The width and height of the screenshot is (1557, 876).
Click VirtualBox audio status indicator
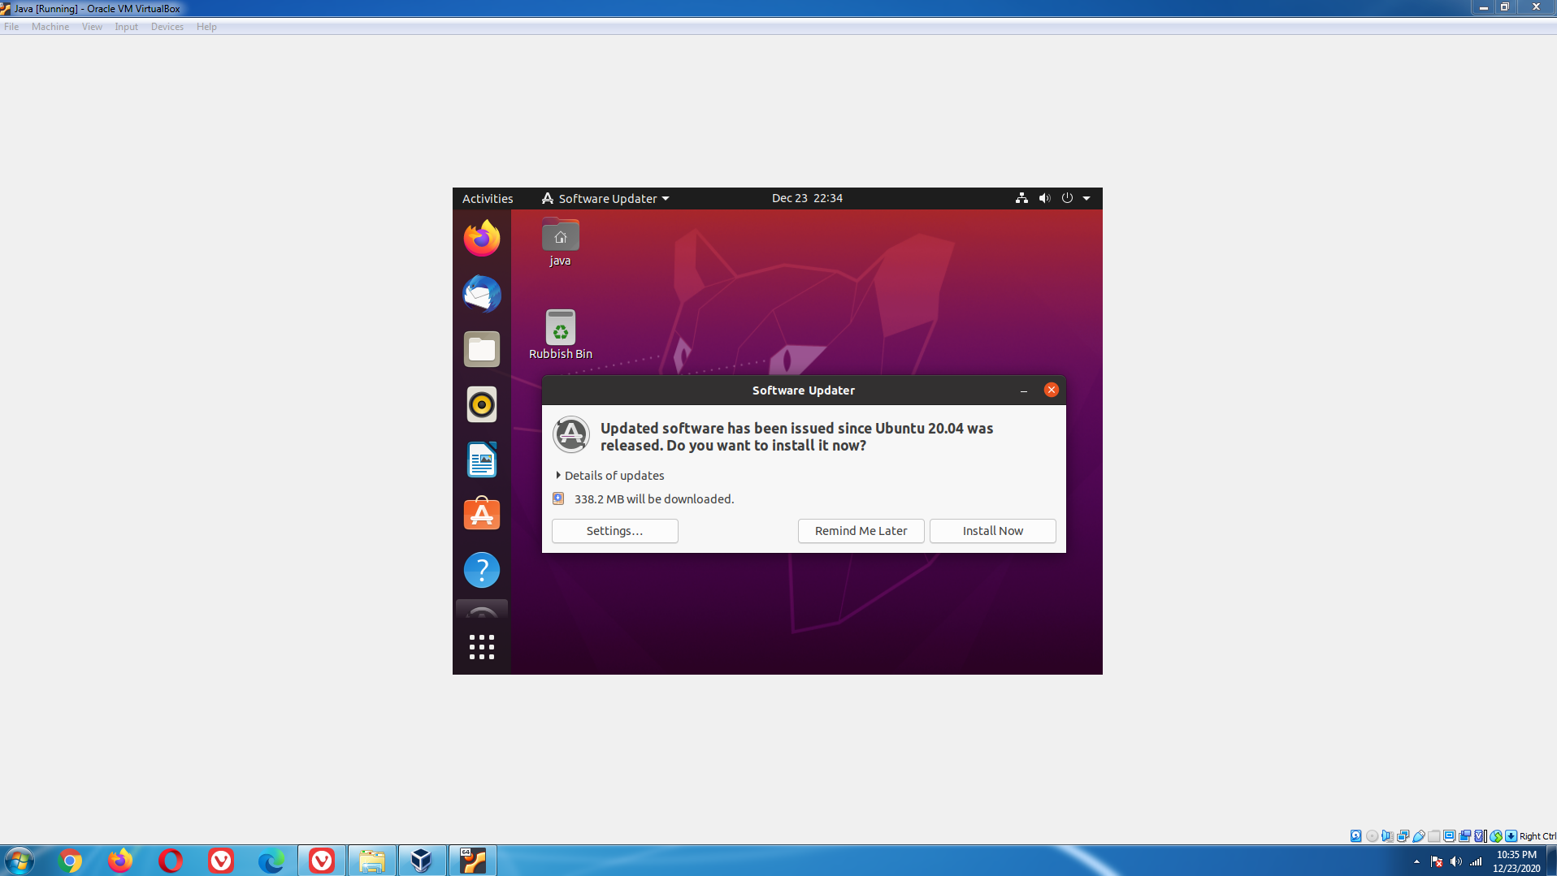1387,835
